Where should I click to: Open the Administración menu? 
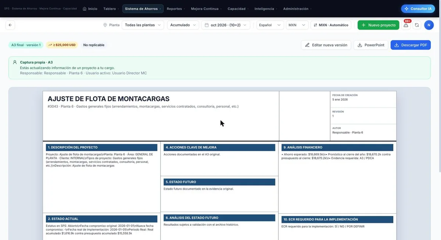tap(297, 9)
